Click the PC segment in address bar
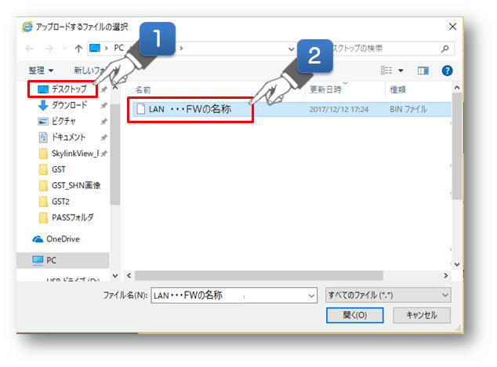Viewport: 497px width, 367px height. coord(119,48)
